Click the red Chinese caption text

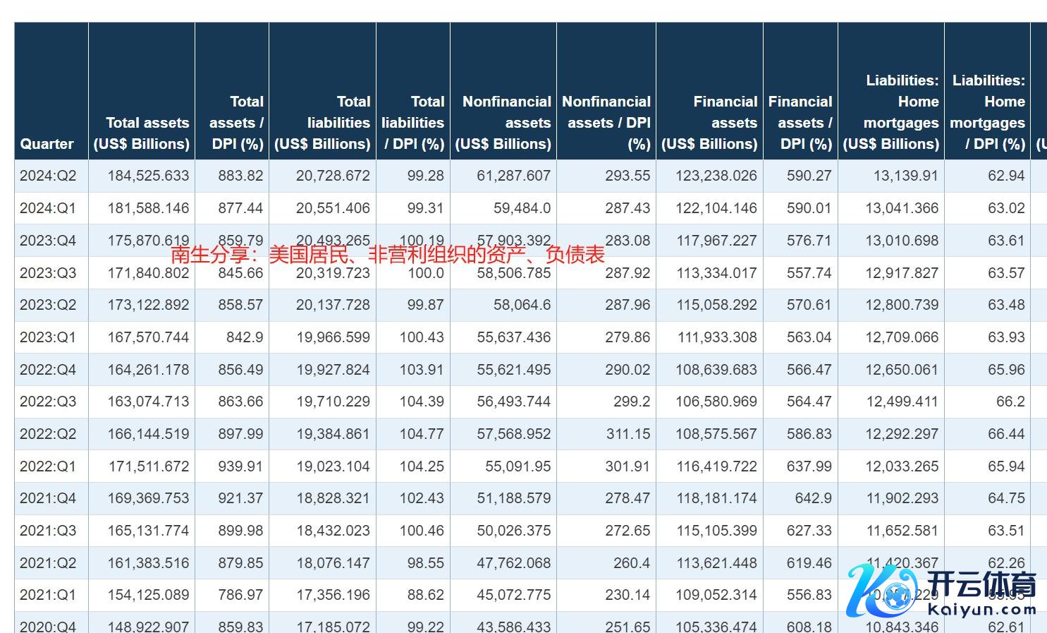[387, 255]
